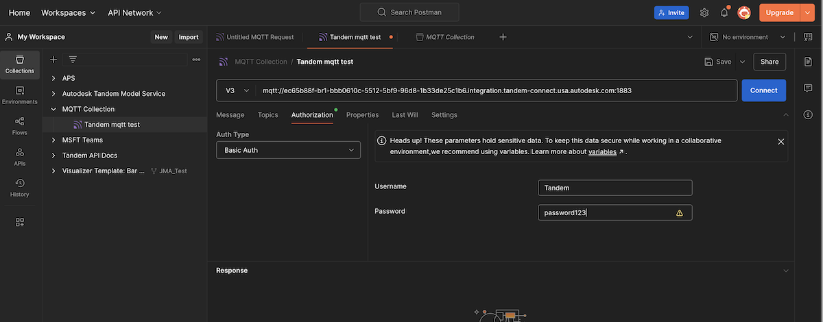Screen dimensions: 823x322
Task: Open the MQTT version V3 dropdown
Action: (237, 90)
